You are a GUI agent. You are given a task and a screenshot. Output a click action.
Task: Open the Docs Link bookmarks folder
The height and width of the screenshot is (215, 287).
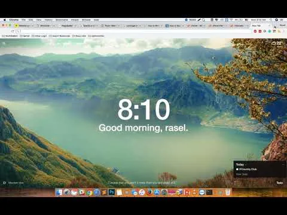79,36
